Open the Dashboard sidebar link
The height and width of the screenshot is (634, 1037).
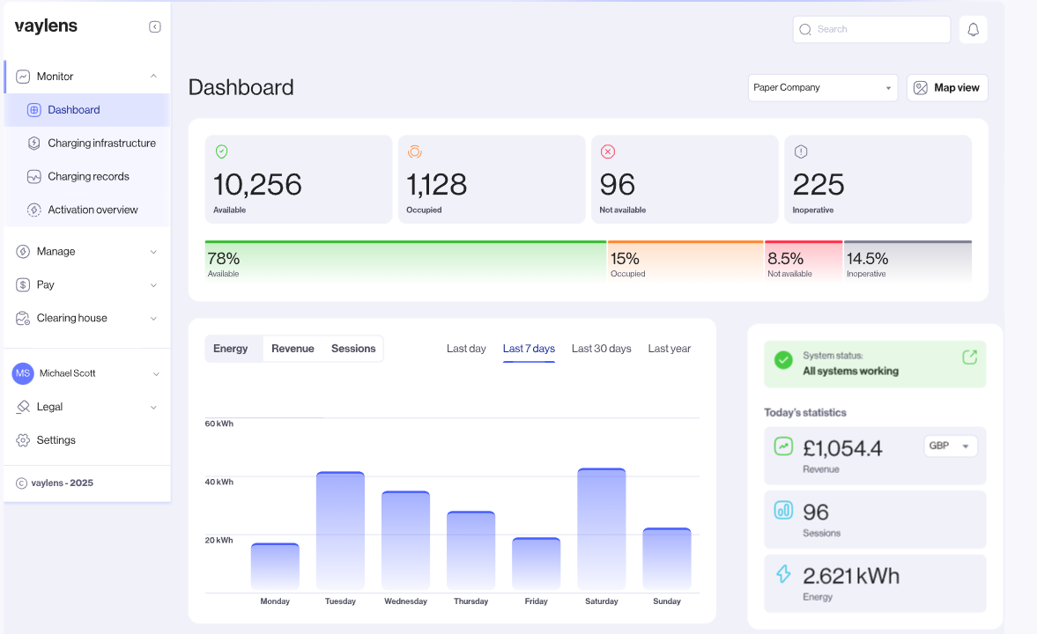(87, 110)
